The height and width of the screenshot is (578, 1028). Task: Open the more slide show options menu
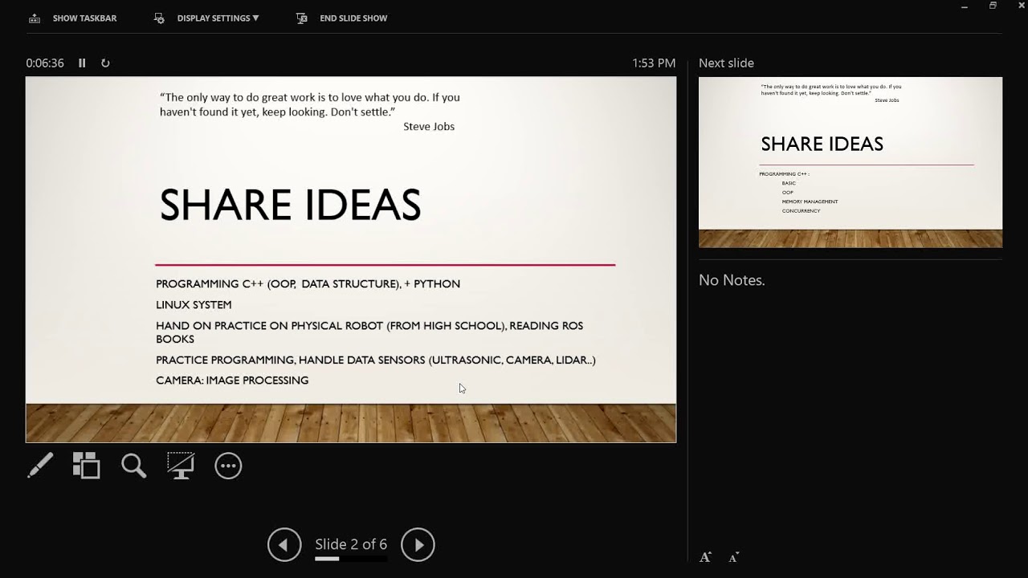[228, 466]
